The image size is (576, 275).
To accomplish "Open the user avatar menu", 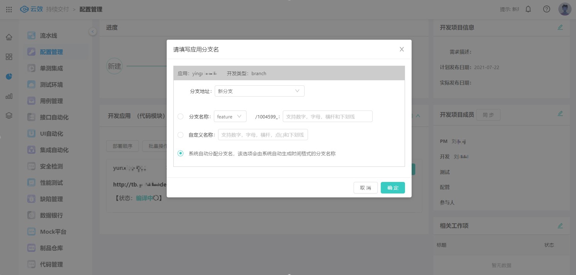I will coord(565,9).
